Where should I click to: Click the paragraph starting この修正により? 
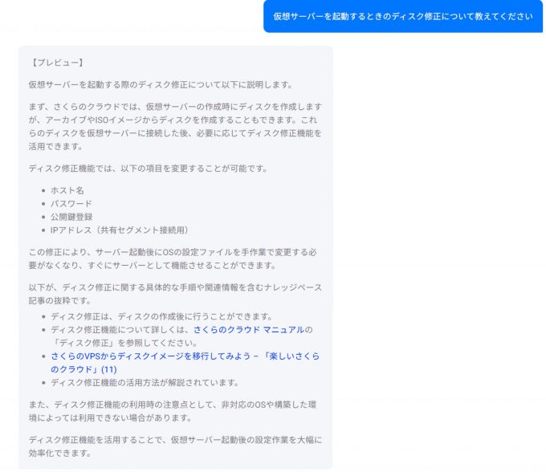(173, 258)
